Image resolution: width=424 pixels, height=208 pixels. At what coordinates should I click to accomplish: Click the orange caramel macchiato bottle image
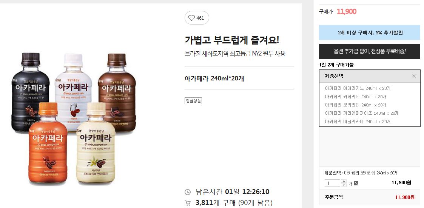pyautogui.click(x=48, y=143)
